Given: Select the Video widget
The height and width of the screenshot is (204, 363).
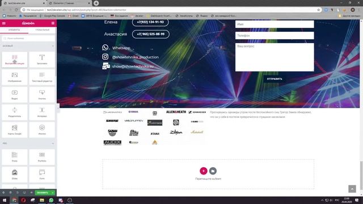Looking at the screenshot, I should point(15,95).
